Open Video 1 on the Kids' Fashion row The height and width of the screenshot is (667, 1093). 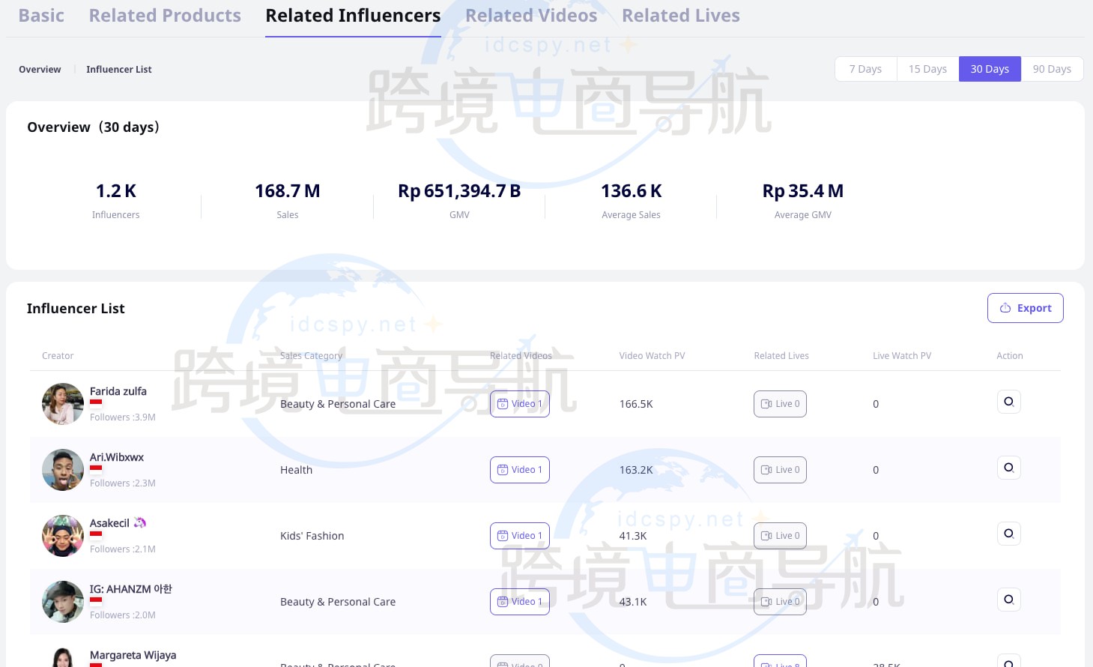click(x=519, y=535)
